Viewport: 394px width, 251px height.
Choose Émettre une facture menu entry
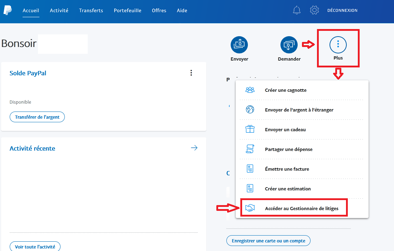point(287,169)
